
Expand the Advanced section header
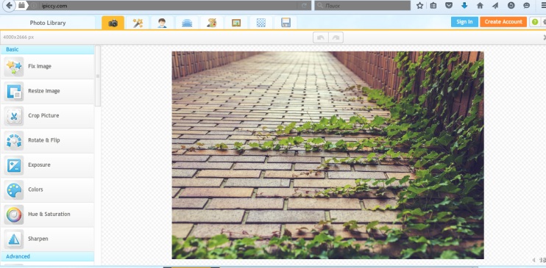pyautogui.click(x=47, y=256)
